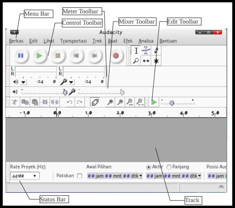The width and height of the screenshot is (235, 208).
Task: Select the Akhir radio button
Action: pos(149,167)
